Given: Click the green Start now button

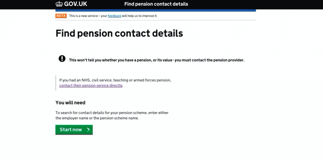Looking at the screenshot, I should coord(74,130).
